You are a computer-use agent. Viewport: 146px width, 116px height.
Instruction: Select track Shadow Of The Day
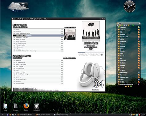pyautogui.click(x=38, y=37)
